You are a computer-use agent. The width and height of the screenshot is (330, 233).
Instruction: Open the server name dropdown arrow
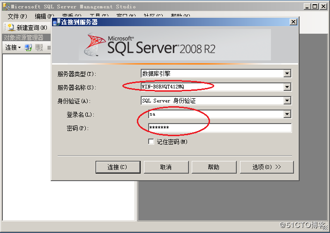coord(287,87)
